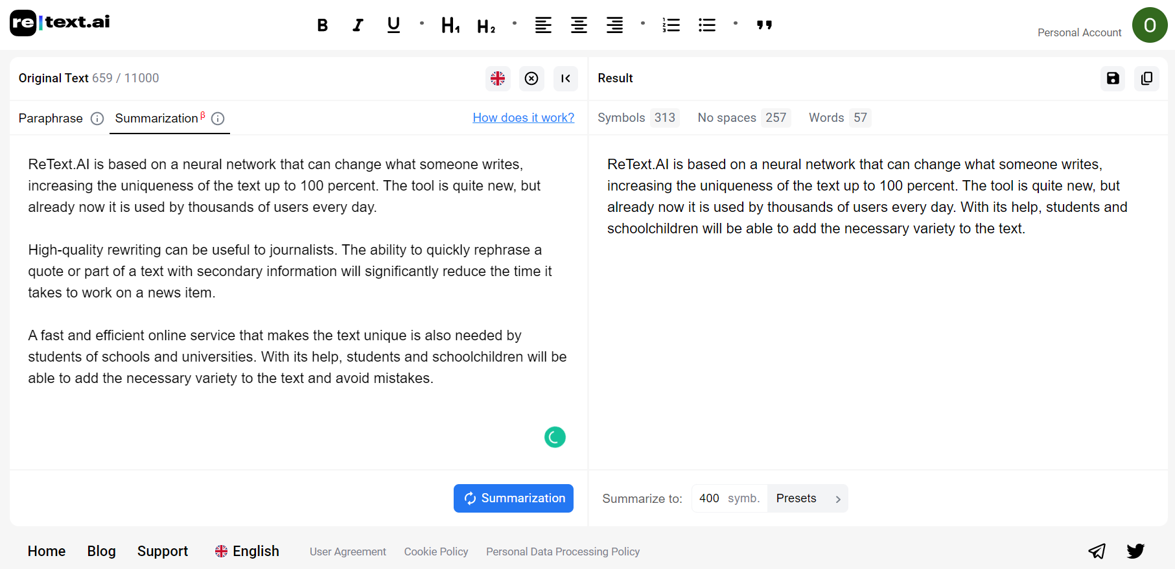The image size is (1175, 569).
Task: Open the green O account avatar
Action: pos(1150,25)
